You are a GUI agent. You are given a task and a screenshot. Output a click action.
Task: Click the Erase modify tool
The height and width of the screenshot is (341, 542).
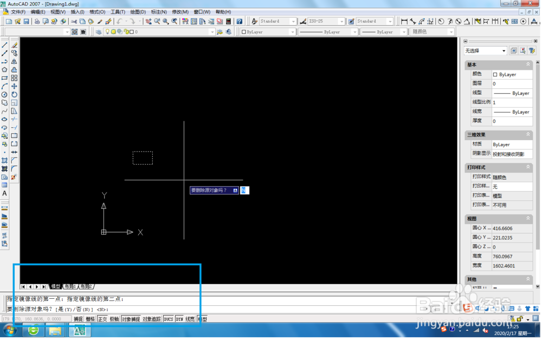pos(14,45)
